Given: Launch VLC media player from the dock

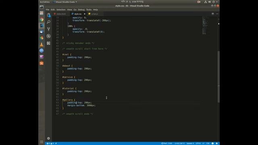Looking at the screenshot, I should click(42, 44).
